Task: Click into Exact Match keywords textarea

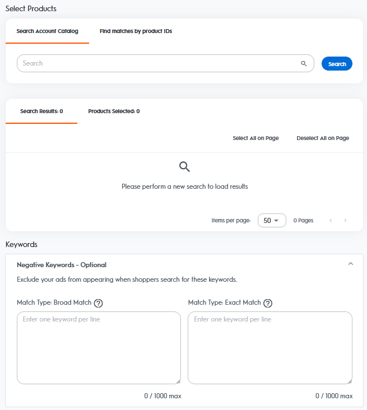Action: pos(270,347)
